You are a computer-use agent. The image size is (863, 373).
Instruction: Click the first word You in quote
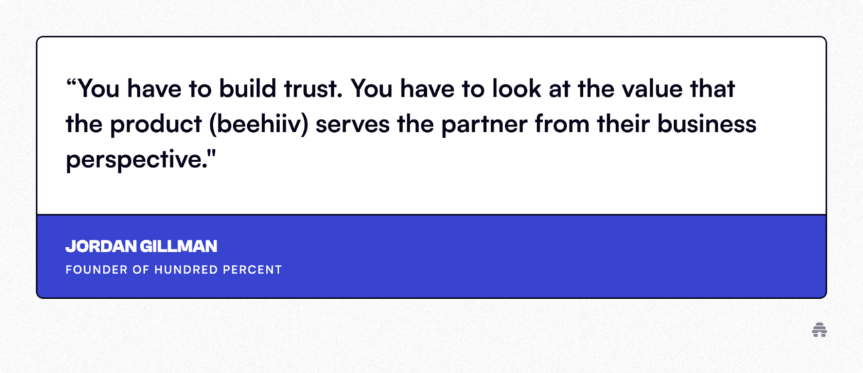[100, 89]
